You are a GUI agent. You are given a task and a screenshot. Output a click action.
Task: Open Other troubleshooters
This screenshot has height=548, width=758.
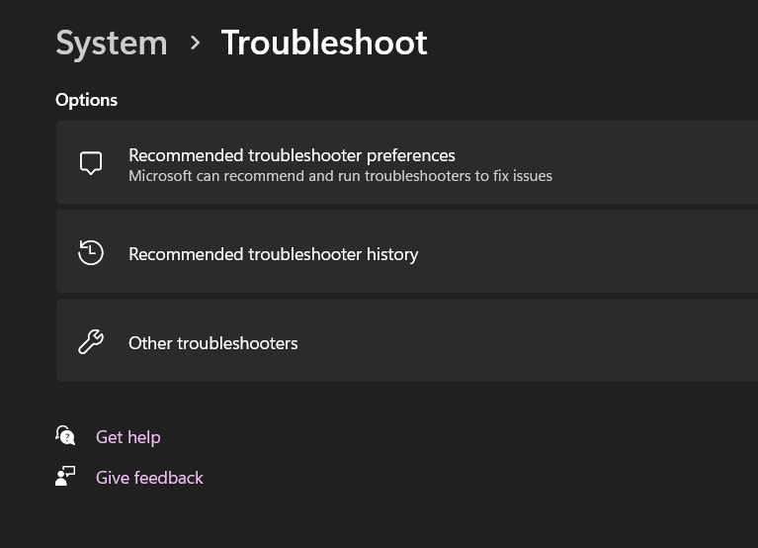pyautogui.click(x=407, y=340)
